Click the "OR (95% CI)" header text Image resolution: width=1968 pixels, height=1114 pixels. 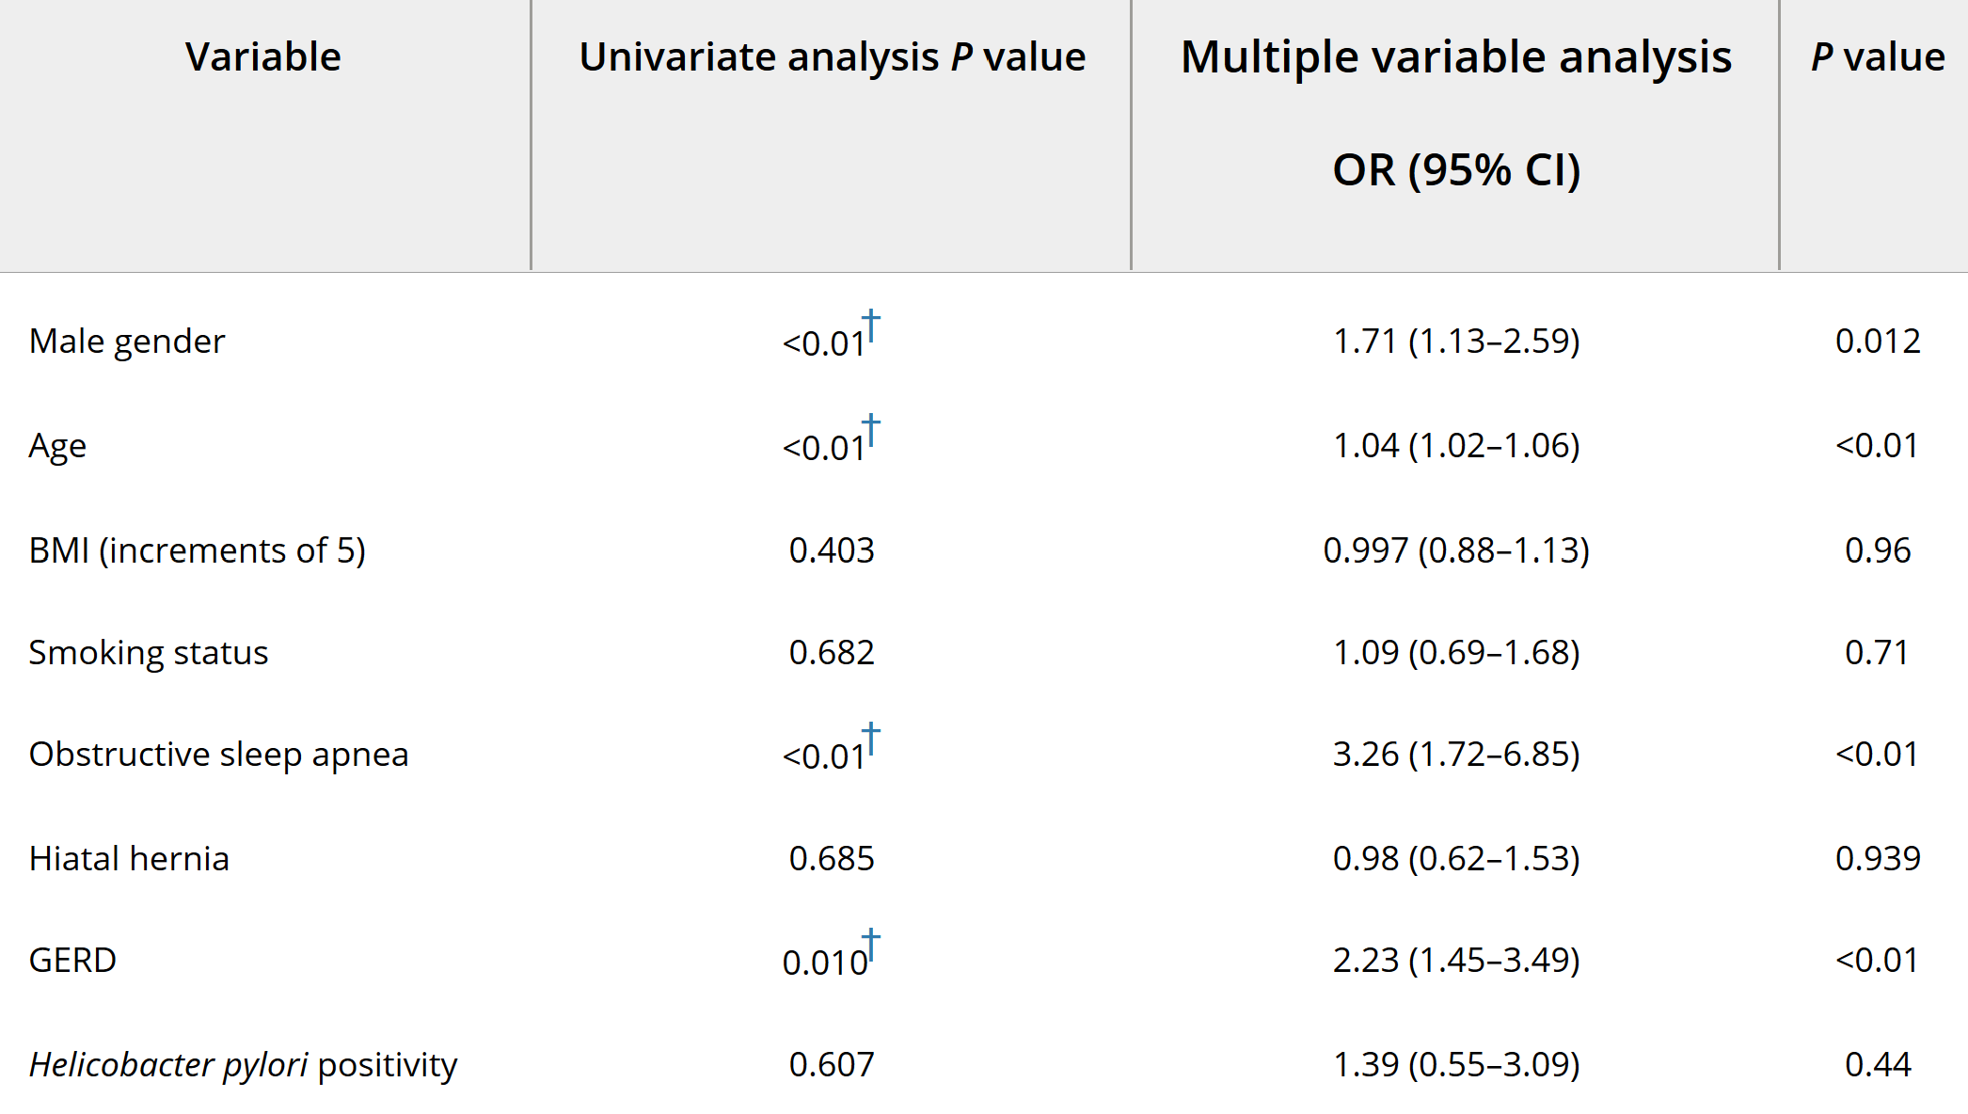pos(1455,170)
